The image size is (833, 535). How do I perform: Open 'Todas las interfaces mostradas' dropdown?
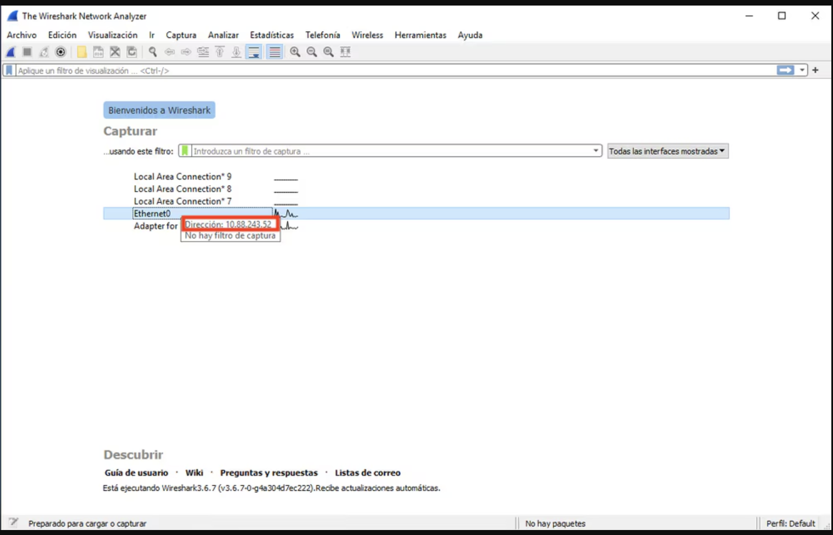pos(667,151)
